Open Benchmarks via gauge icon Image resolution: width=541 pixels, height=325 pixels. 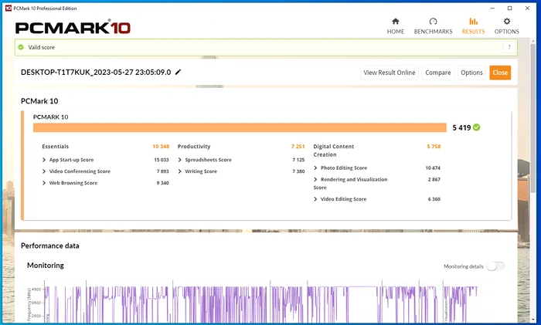433,22
